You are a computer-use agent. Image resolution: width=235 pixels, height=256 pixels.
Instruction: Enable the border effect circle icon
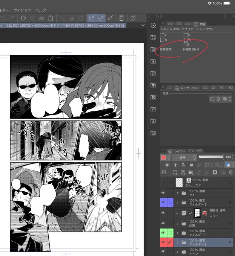[212, 99]
